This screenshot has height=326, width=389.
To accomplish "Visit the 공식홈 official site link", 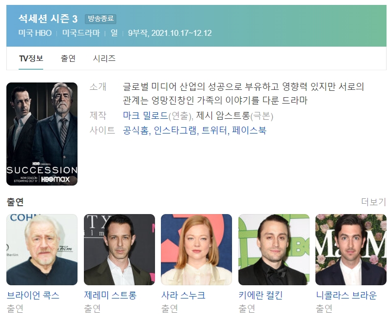I will (136, 130).
